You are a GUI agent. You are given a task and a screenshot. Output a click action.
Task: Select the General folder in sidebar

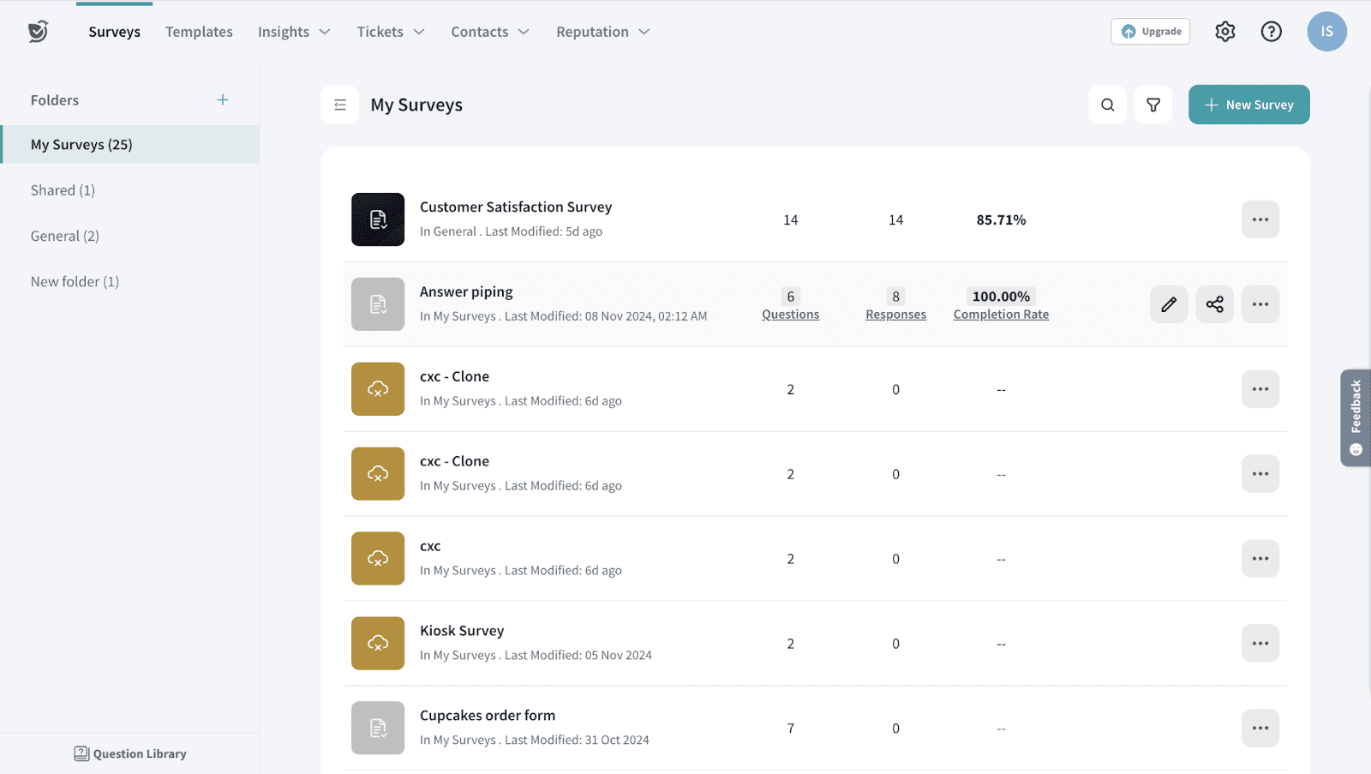[65, 236]
